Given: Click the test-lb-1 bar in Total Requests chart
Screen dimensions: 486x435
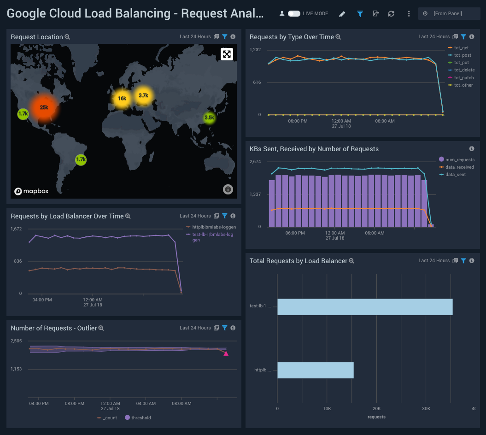Looking at the screenshot, I should [364, 306].
